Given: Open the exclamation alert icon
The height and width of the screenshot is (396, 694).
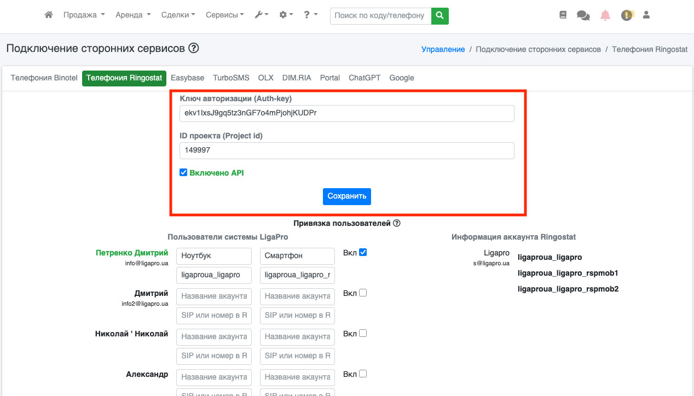Looking at the screenshot, I should 627,15.
